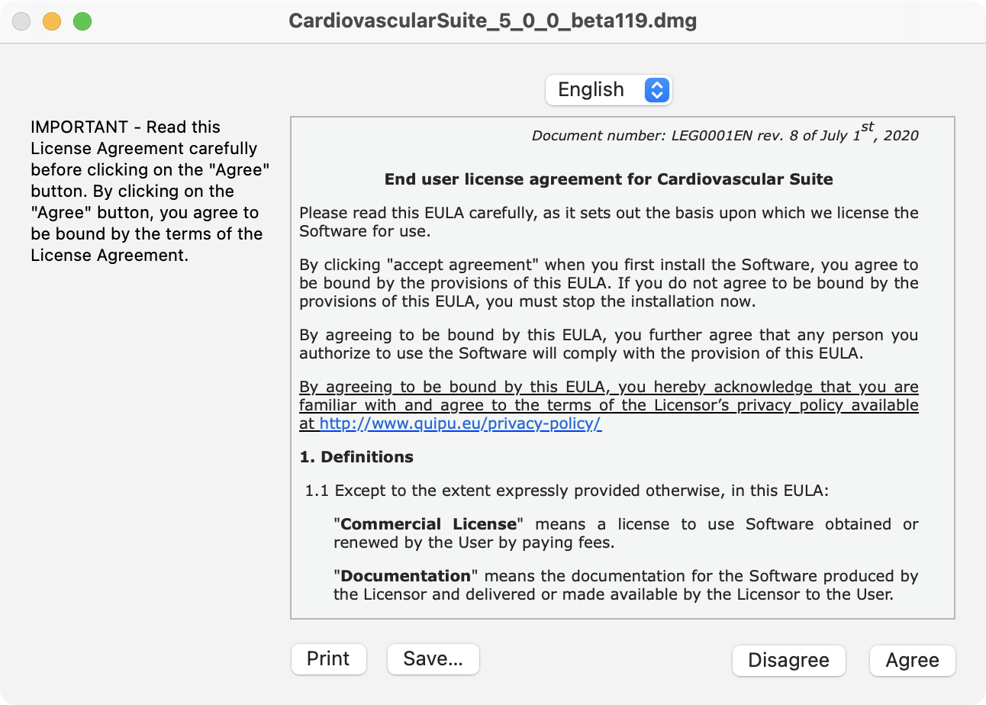
Task: Click the 'End user license agreement' heading
Action: 608,179
